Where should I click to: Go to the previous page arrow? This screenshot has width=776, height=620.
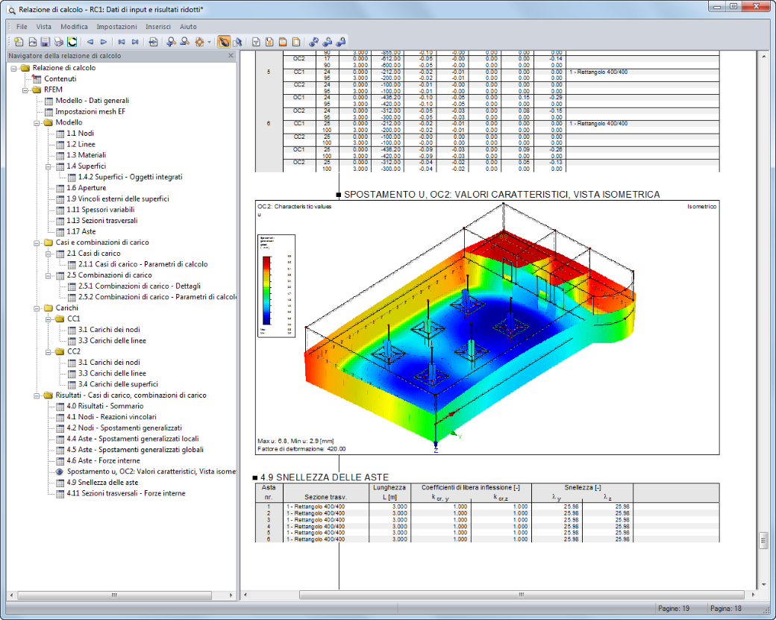(x=90, y=42)
